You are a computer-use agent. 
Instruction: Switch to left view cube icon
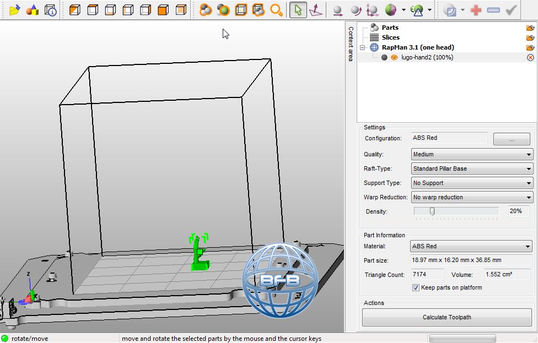[x=128, y=10]
